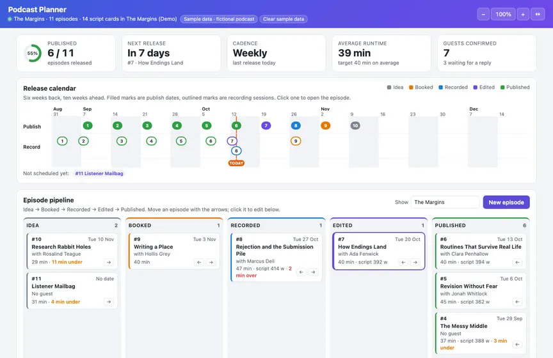Open the grey publish marker for episode 10
This screenshot has width=553, height=358.
[355, 125]
